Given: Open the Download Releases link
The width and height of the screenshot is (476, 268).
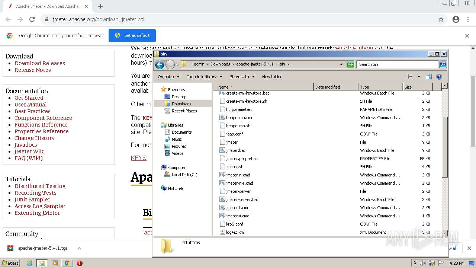Looking at the screenshot, I should [40, 63].
